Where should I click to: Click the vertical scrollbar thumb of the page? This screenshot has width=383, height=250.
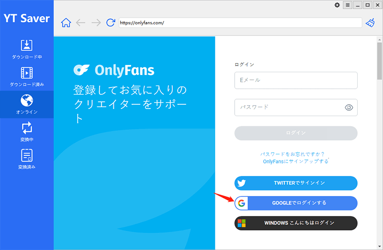click(379, 61)
